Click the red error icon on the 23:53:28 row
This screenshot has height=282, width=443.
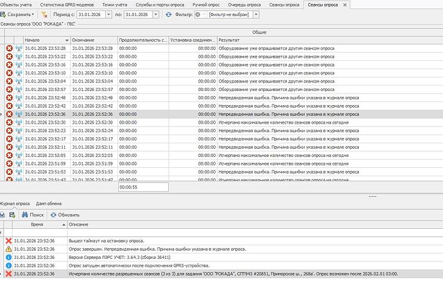tap(9, 48)
